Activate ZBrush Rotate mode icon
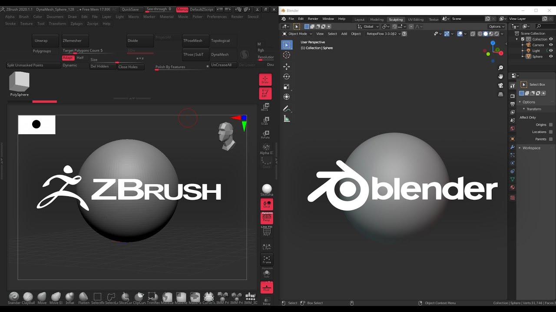Image resolution: width=556 pixels, height=312 pixels. click(266, 134)
